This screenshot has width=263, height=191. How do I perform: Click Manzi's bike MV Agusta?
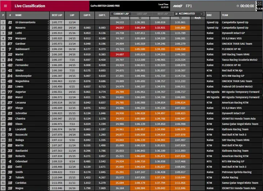[x=213, y=97]
